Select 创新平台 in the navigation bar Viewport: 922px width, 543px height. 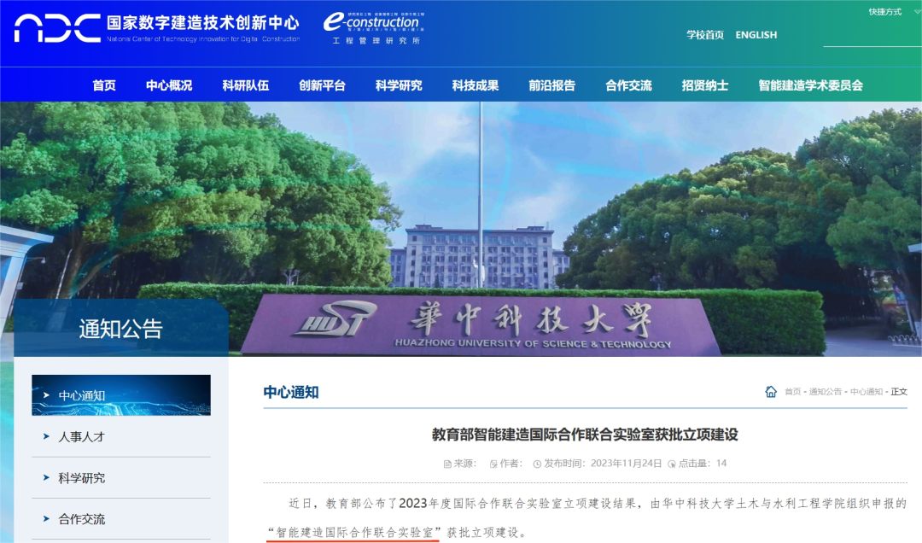pos(322,85)
